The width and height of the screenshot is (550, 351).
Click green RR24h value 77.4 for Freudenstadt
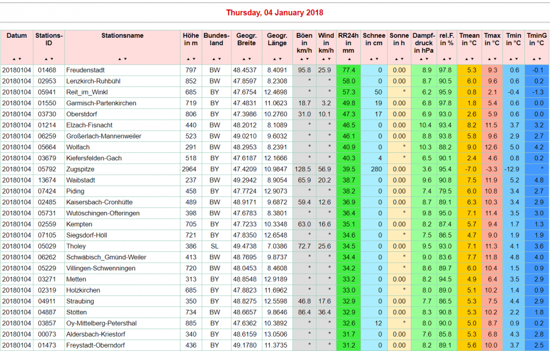click(348, 70)
